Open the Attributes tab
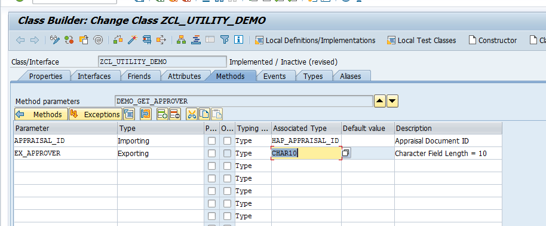This screenshot has width=546, height=226. coord(184,76)
